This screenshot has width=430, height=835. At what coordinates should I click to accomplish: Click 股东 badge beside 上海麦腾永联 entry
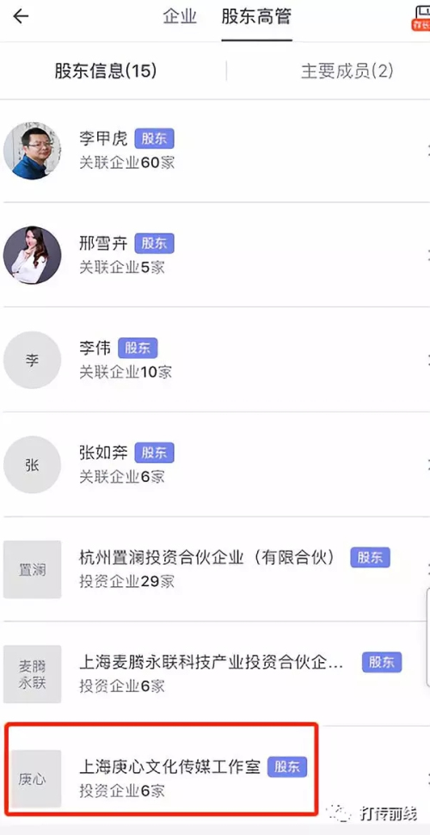coord(382,662)
